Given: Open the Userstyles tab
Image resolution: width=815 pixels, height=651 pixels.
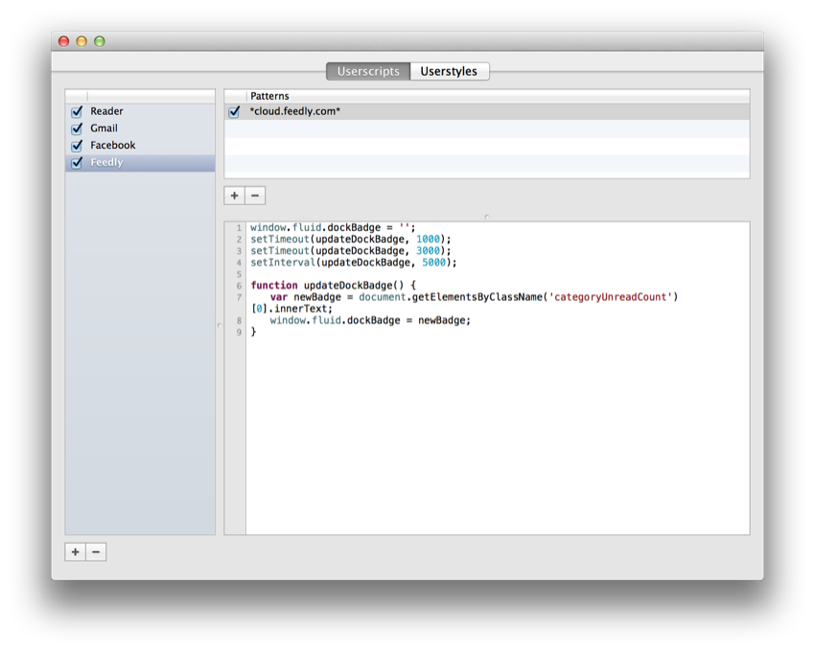Looking at the screenshot, I should click(449, 71).
